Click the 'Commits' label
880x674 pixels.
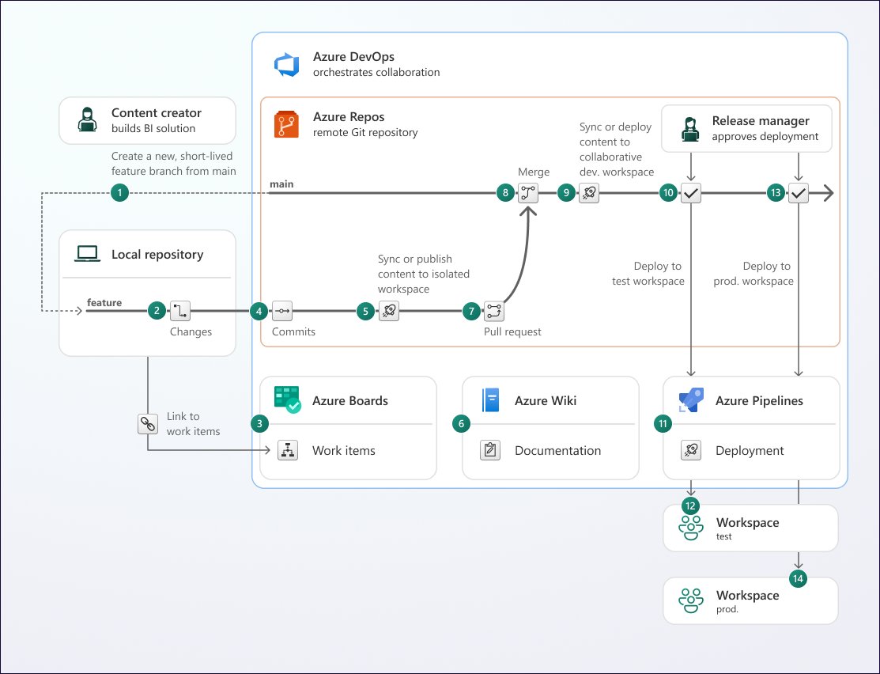click(x=293, y=332)
